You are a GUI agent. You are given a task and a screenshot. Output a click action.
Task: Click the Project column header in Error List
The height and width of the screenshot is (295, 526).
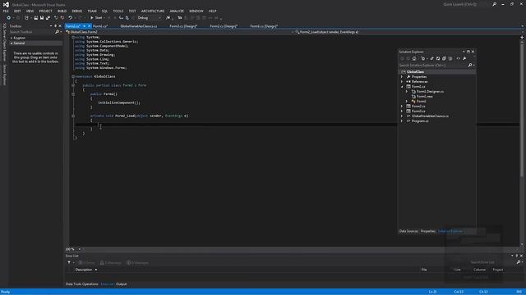[498, 270]
